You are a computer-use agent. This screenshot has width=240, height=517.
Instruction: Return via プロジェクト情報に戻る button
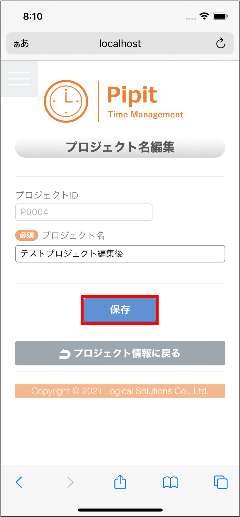coord(120,353)
